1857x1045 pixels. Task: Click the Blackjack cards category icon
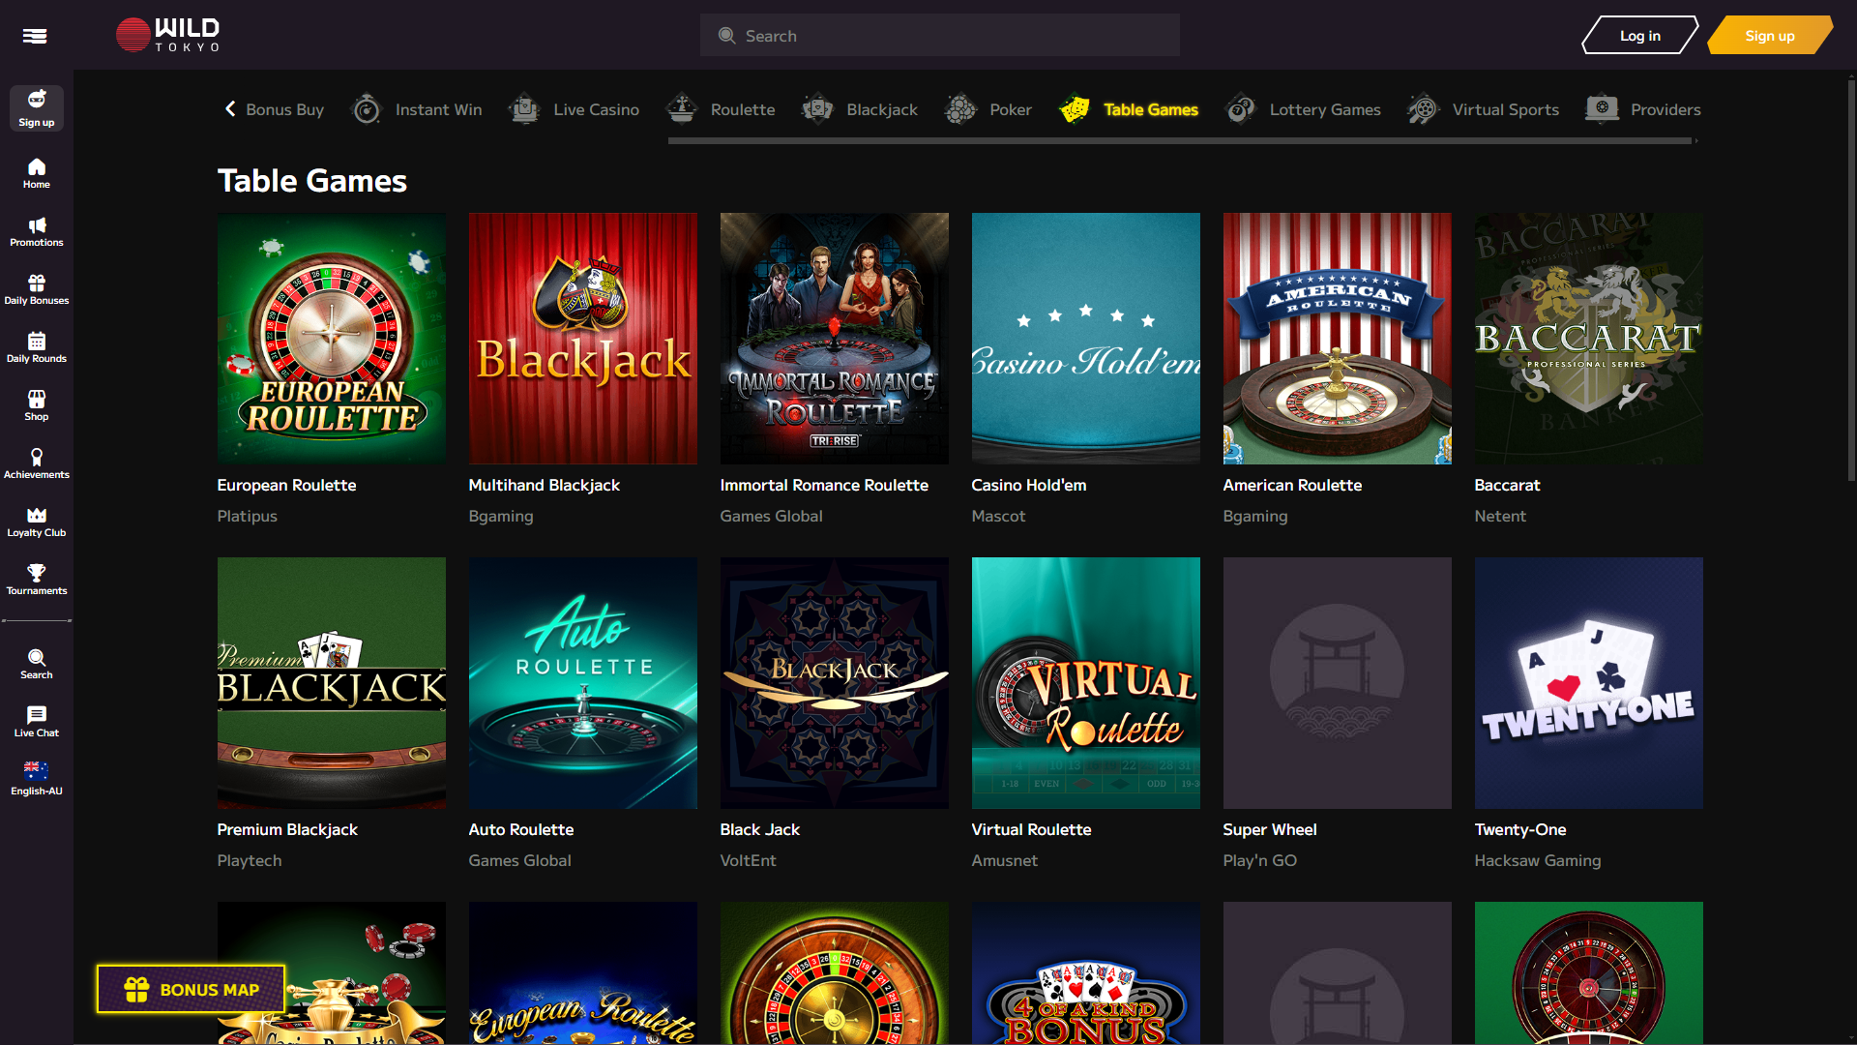817,109
